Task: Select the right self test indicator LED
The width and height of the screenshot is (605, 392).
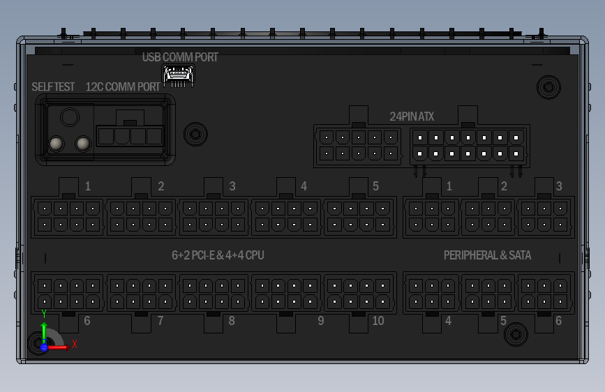Action: pyautogui.click(x=83, y=144)
